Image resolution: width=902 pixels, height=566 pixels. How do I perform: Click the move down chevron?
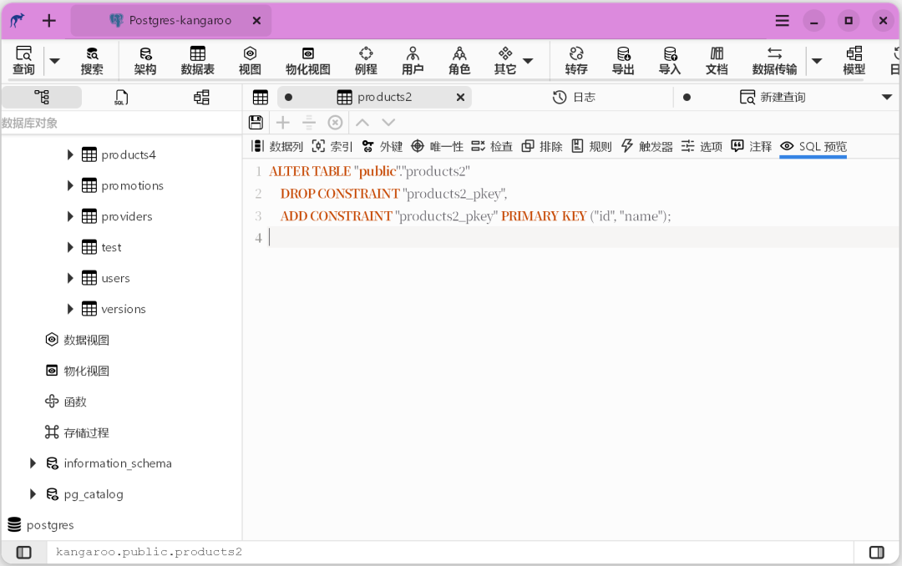388,122
